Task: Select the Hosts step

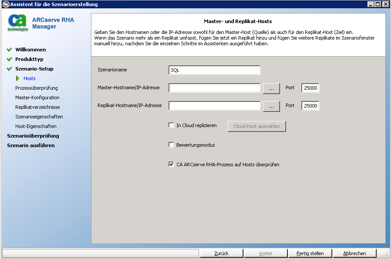Action: [30, 78]
